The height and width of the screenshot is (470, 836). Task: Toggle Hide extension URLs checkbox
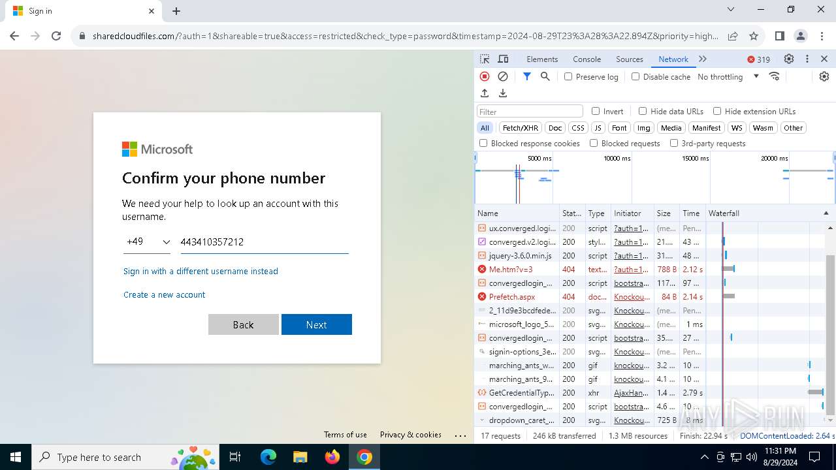click(x=717, y=111)
